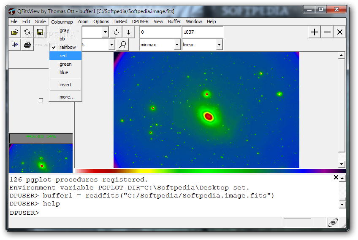Click the vertical flip arrow icon
Viewport: 358px width, 240px height.
pyautogui.click(x=128, y=32)
